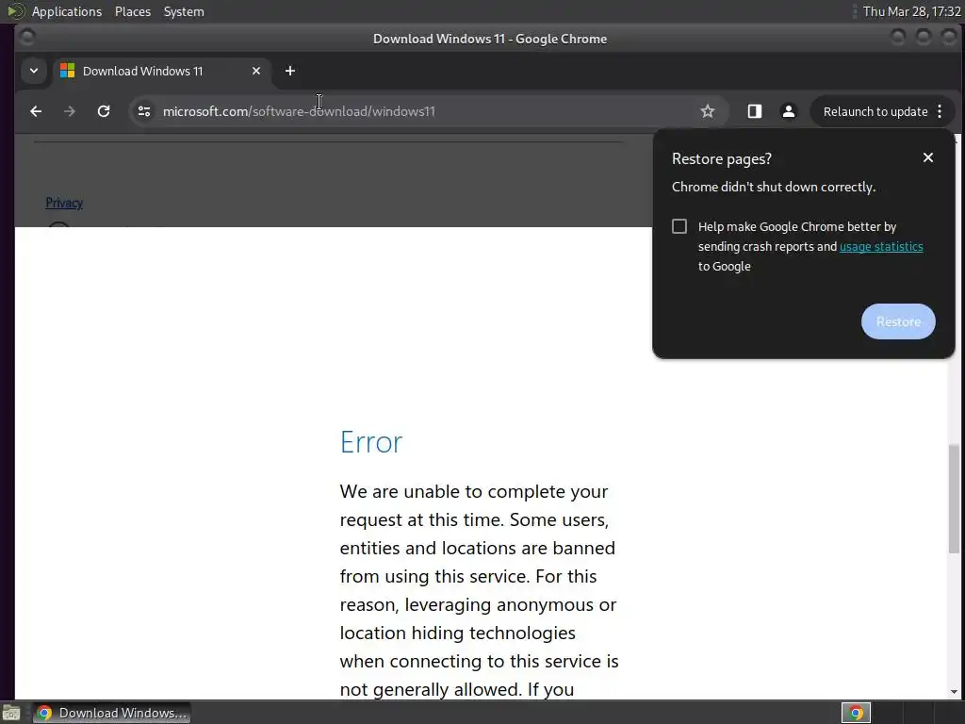This screenshot has height=724, width=965.
Task: Open the Places menu
Action: pos(132,11)
